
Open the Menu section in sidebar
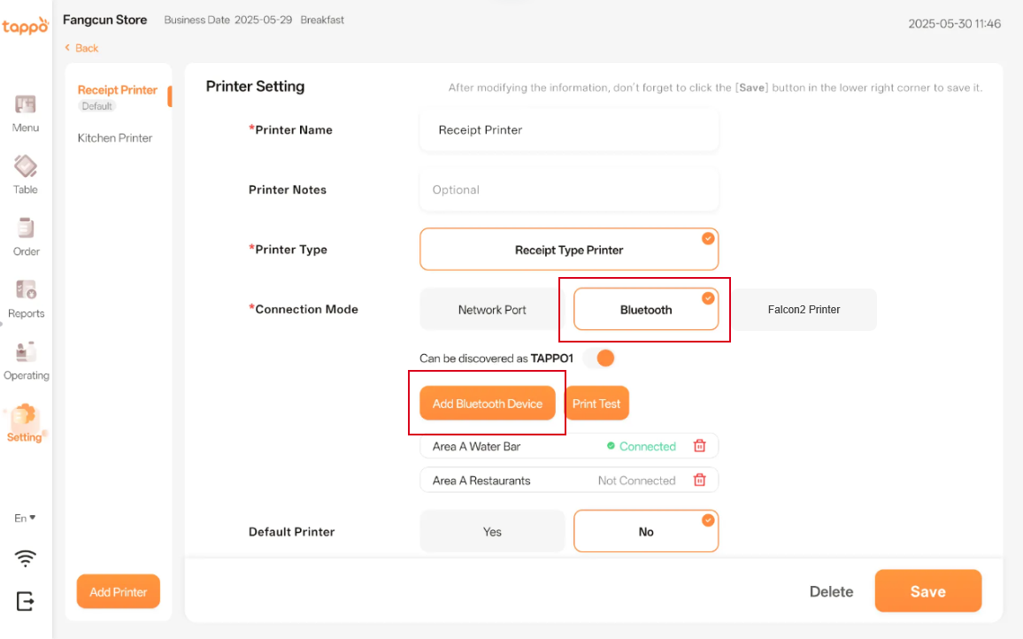(x=26, y=113)
